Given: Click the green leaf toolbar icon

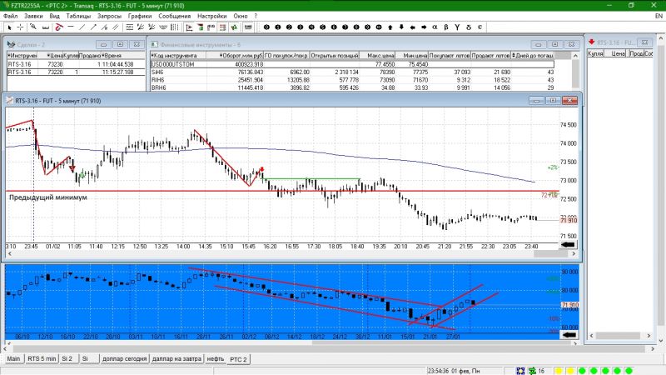Looking at the screenshot, I should (x=234, y=27).
